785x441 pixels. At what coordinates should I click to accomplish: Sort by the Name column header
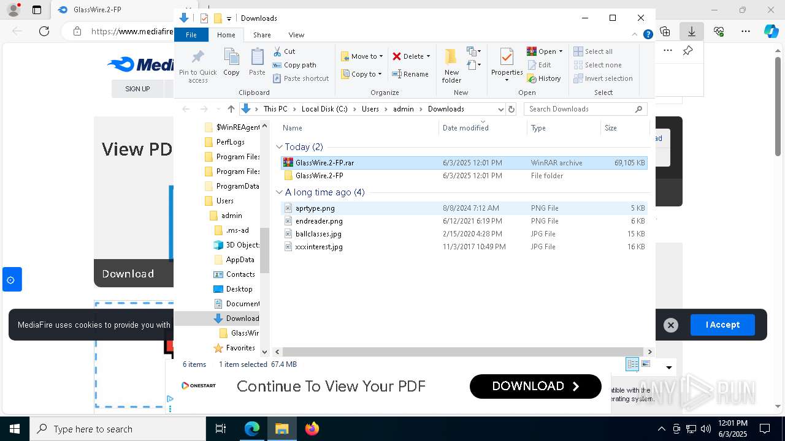(x=359, y=128)
